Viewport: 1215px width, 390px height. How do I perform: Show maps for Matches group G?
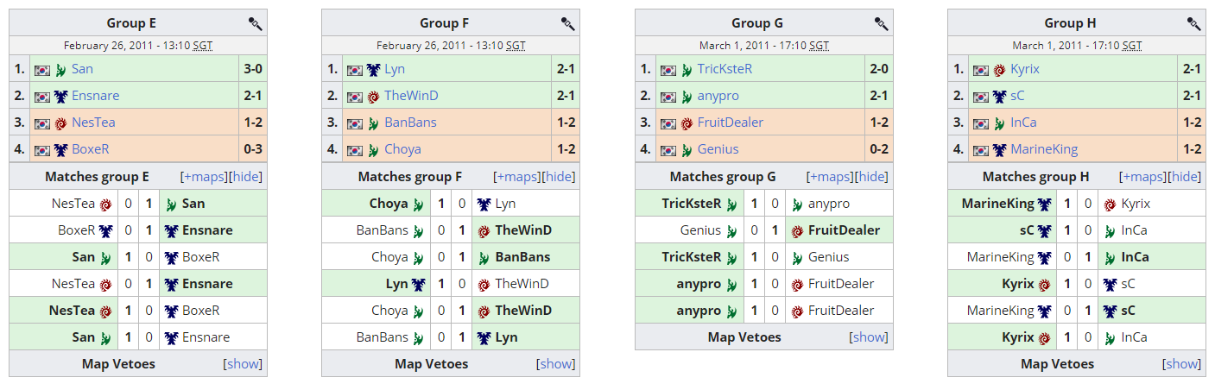point(830,177)
